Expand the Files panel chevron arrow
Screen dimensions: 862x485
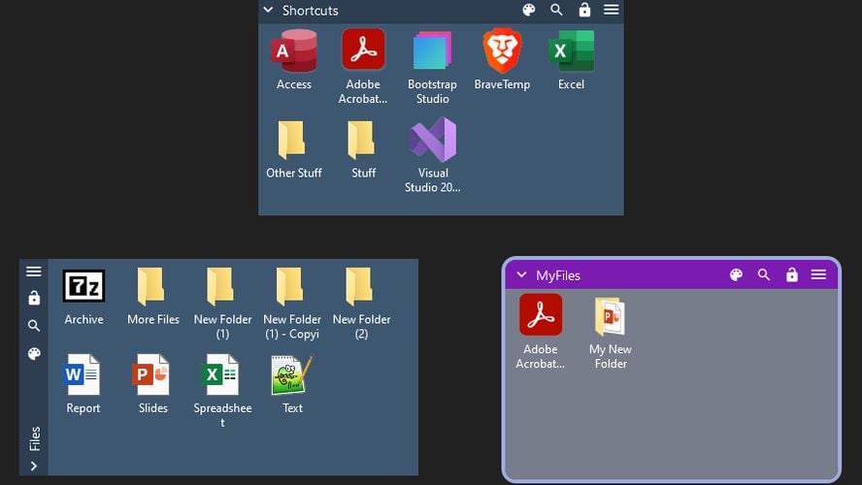coord(34,466)
